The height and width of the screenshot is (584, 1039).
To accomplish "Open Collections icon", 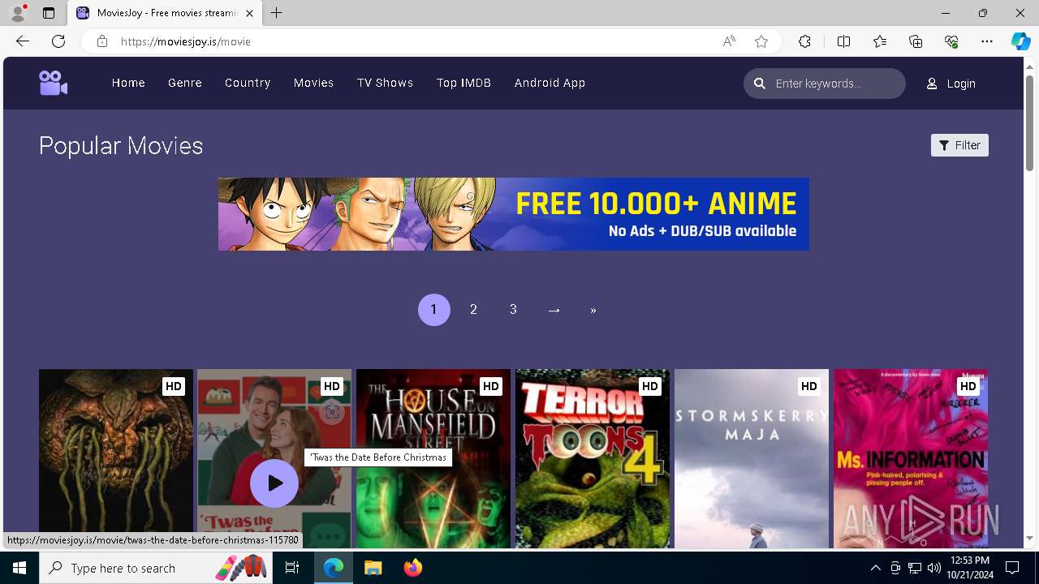I will pos(916,41).
